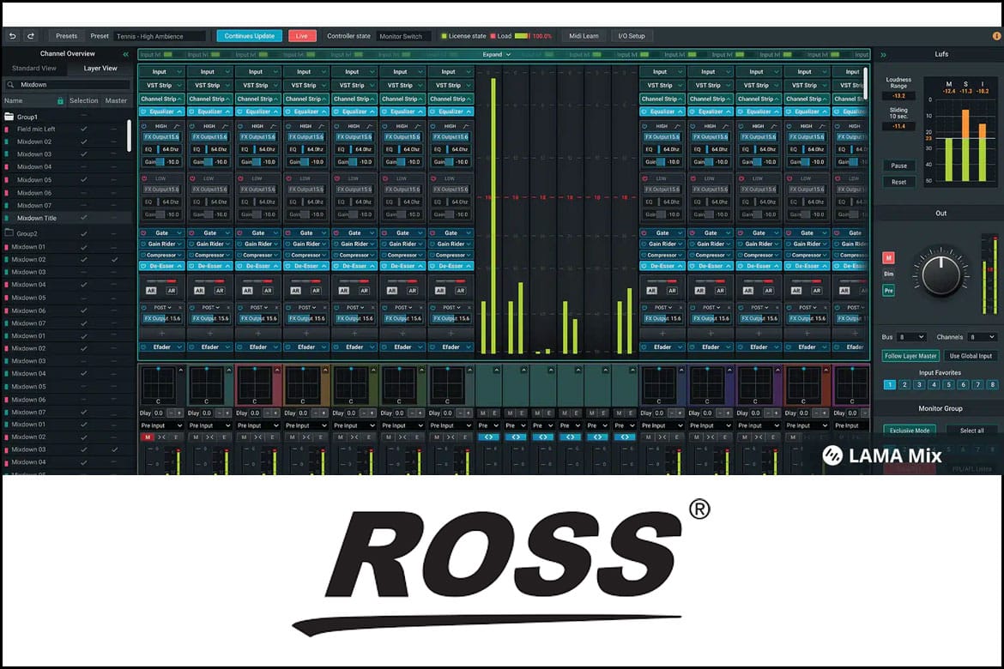Open Midi Learn
The width and height of the screenshot is (1004, 669).
coord(584,36)
